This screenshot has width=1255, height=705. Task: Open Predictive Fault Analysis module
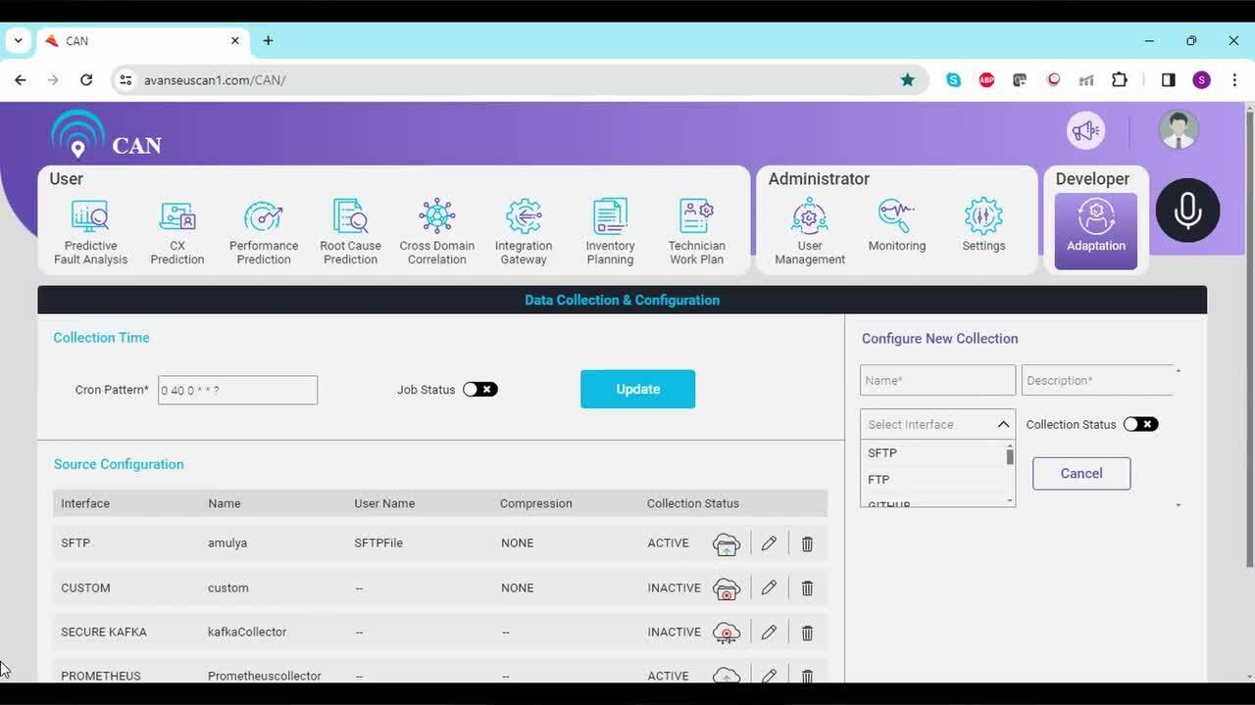point(90,232)
